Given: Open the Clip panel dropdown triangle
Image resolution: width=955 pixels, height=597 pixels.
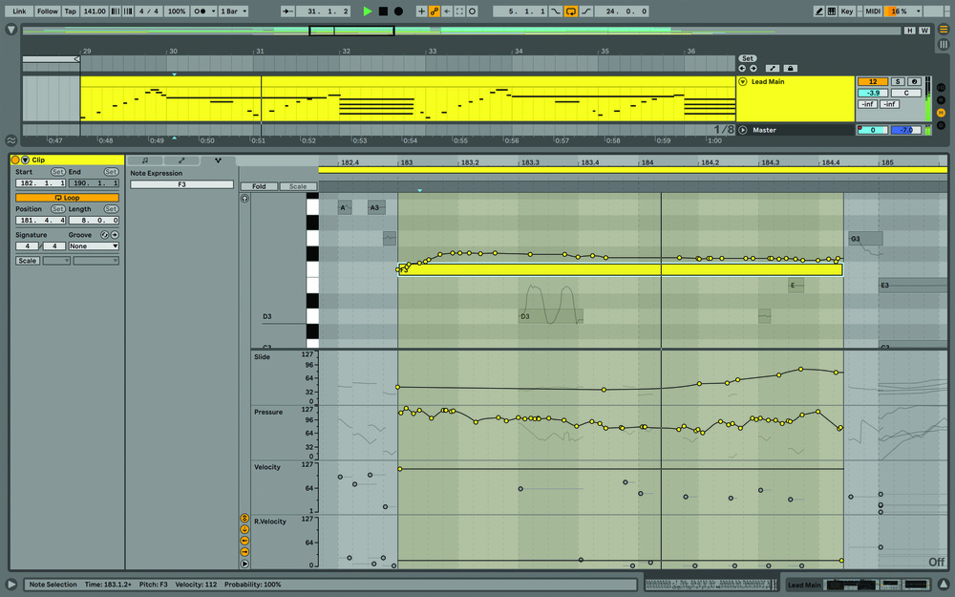Looking at the screenshot, I should pyautogui.click(x=26, y=160).
